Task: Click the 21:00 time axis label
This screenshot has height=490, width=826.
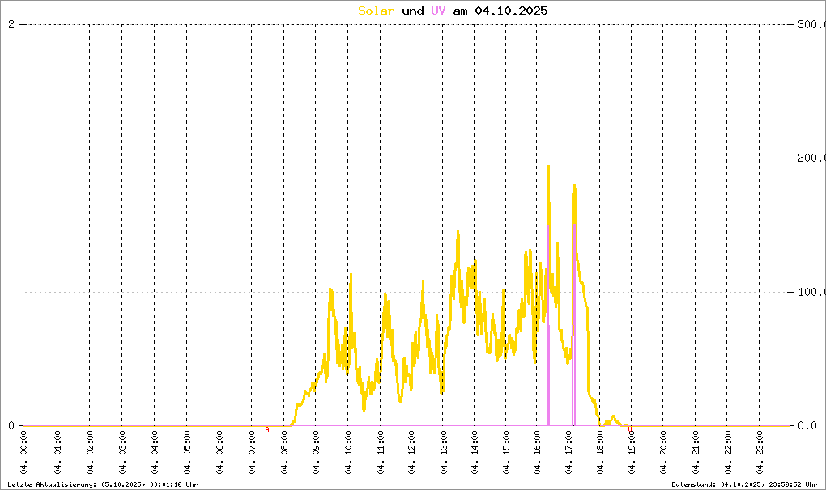Action: click(696, 452)
